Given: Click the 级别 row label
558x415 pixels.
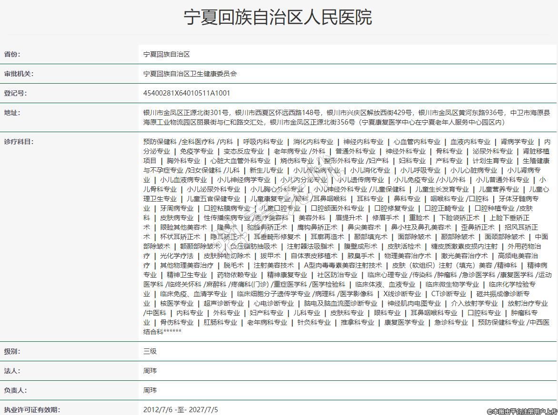Looking at the screenshot, I should tap(12, 352).
